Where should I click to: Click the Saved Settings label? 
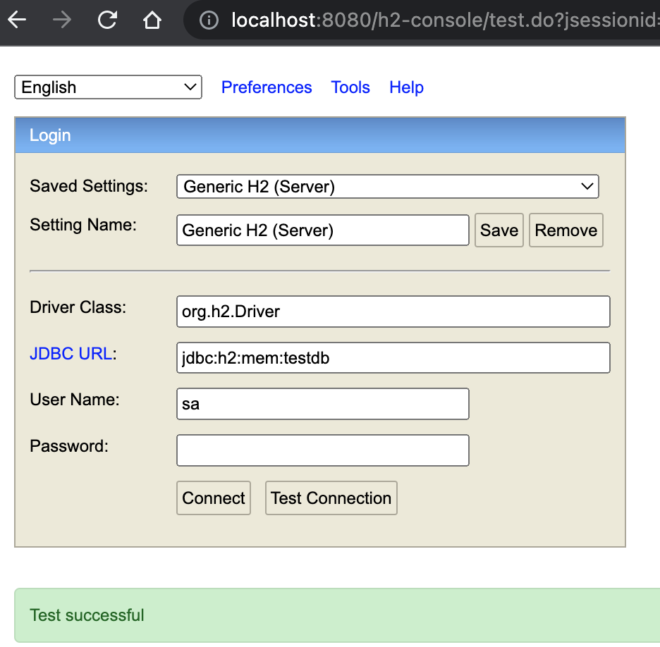point(89,186)
